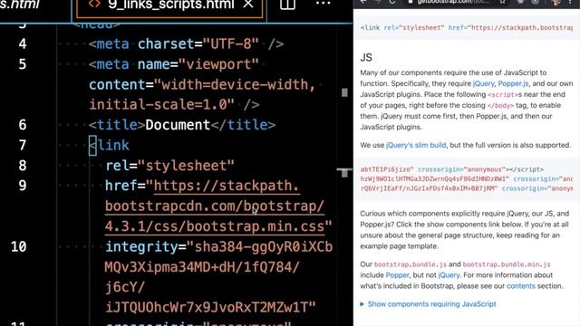Viewport: 580px width, 326px height.
Task: Click the bootstrap.bundle.min.js code text
Action: (507, 264)
